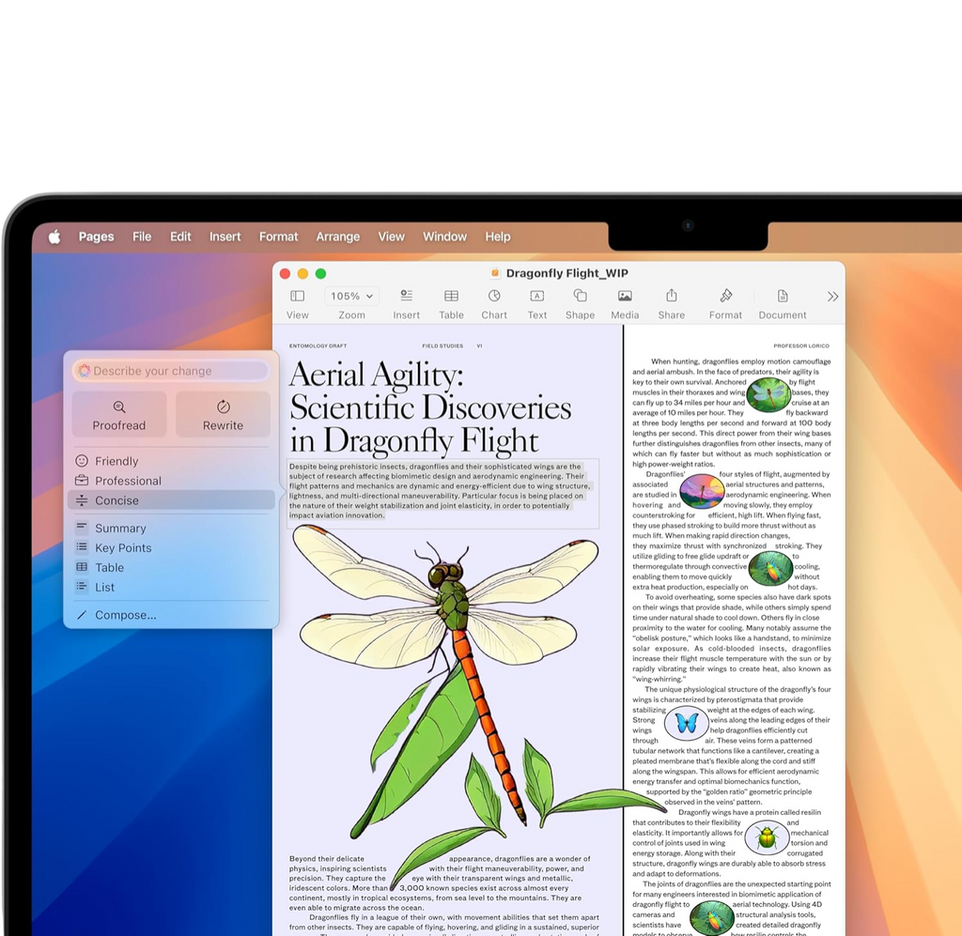Choose Key Points in Writing Tools

pyautogui.click(x=171, y=547)
